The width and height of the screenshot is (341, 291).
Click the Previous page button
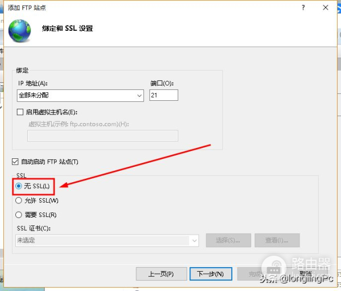(x=161, y=274)
